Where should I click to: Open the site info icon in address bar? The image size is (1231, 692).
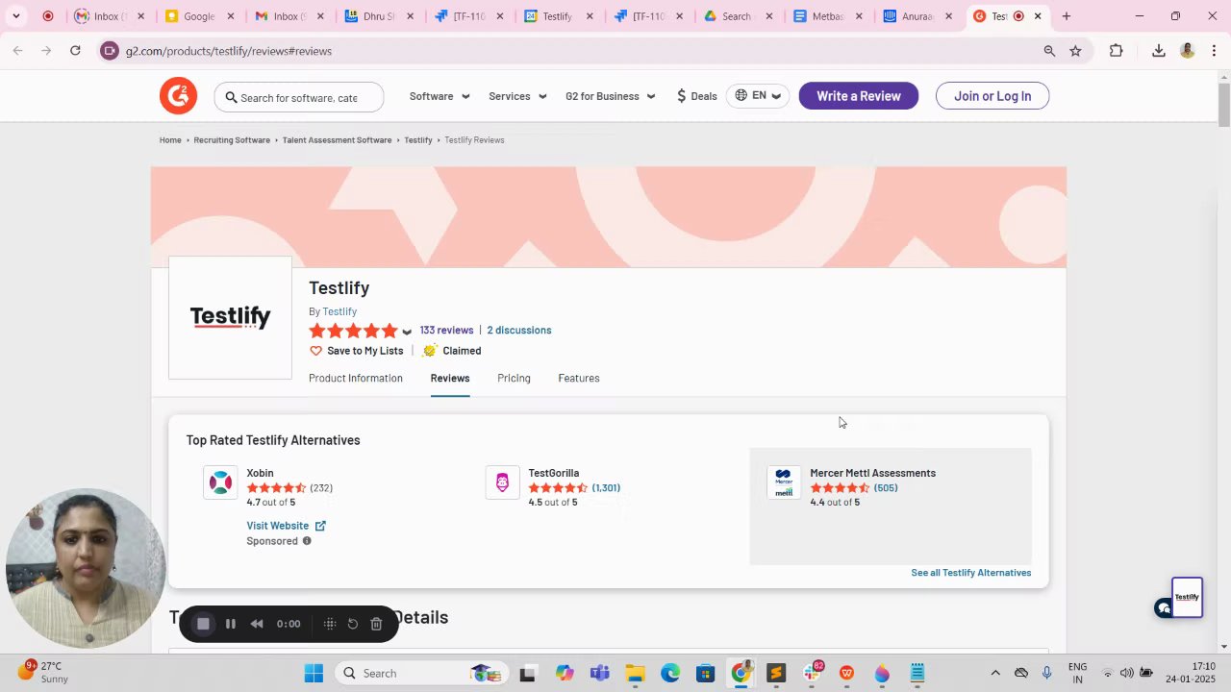110,51
